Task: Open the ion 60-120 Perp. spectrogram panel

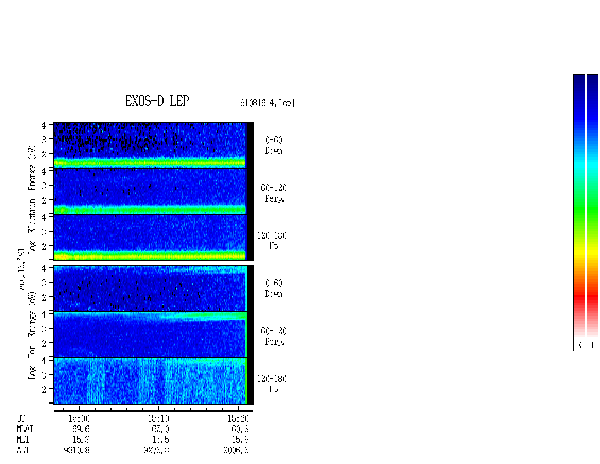Action: (153, 335)
